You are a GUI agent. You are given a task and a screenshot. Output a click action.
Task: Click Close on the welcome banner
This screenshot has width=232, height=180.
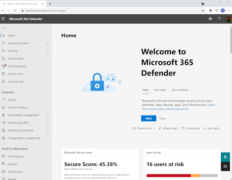(x=163, y=118)
